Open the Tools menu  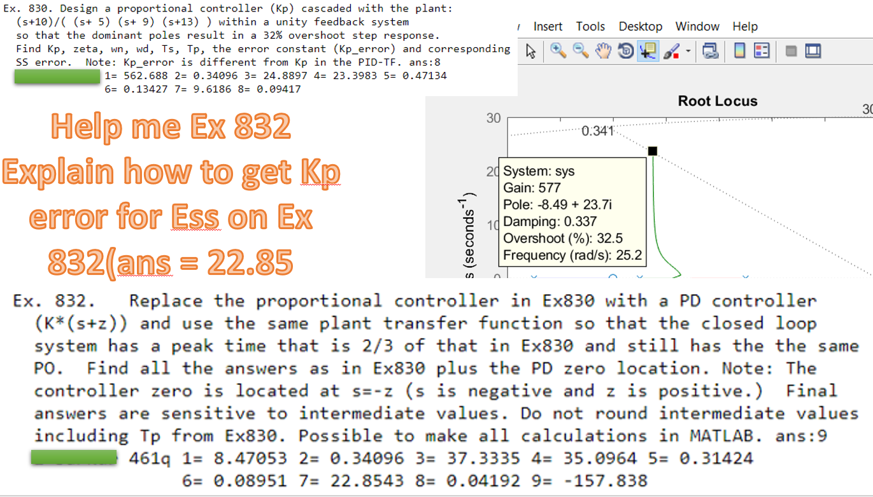590,26
